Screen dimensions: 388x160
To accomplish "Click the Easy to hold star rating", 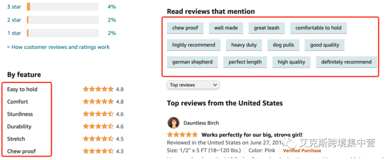I will (98, 89).
